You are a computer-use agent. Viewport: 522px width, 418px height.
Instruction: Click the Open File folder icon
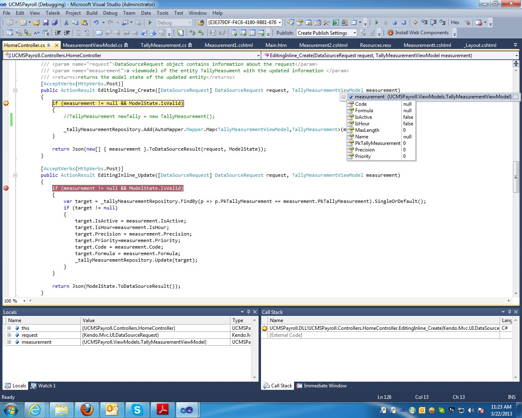[x=37, y=23]
